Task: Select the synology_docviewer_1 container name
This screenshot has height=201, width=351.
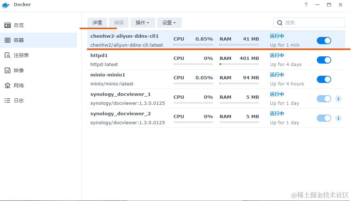Action: click(121, 94)
